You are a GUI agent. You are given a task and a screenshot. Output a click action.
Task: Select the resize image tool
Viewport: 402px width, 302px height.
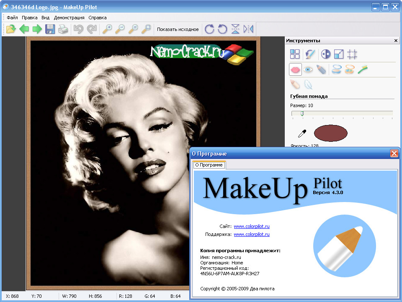(x=339, y=54)
